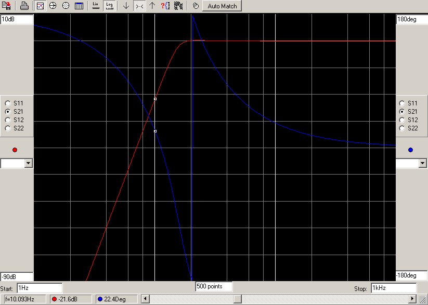This screenshot has height=305, width=428.
Task: Click the -21.6dB marker readout
Action: (71, 299)
